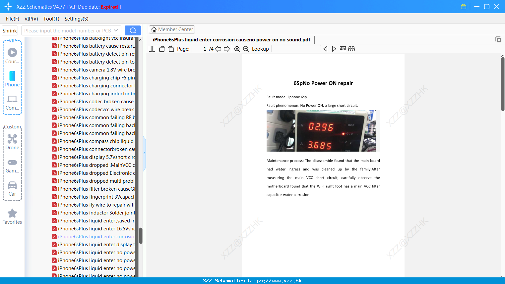505x284 pixels.
Task: Open the xzz.hk link in status bar
Action: [275, 281]
